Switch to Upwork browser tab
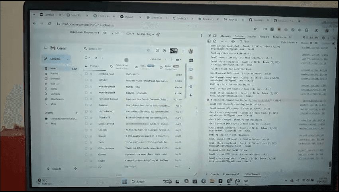 click(129, 17)
